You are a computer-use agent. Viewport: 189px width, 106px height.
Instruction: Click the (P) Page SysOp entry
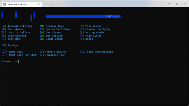(90, 36)
